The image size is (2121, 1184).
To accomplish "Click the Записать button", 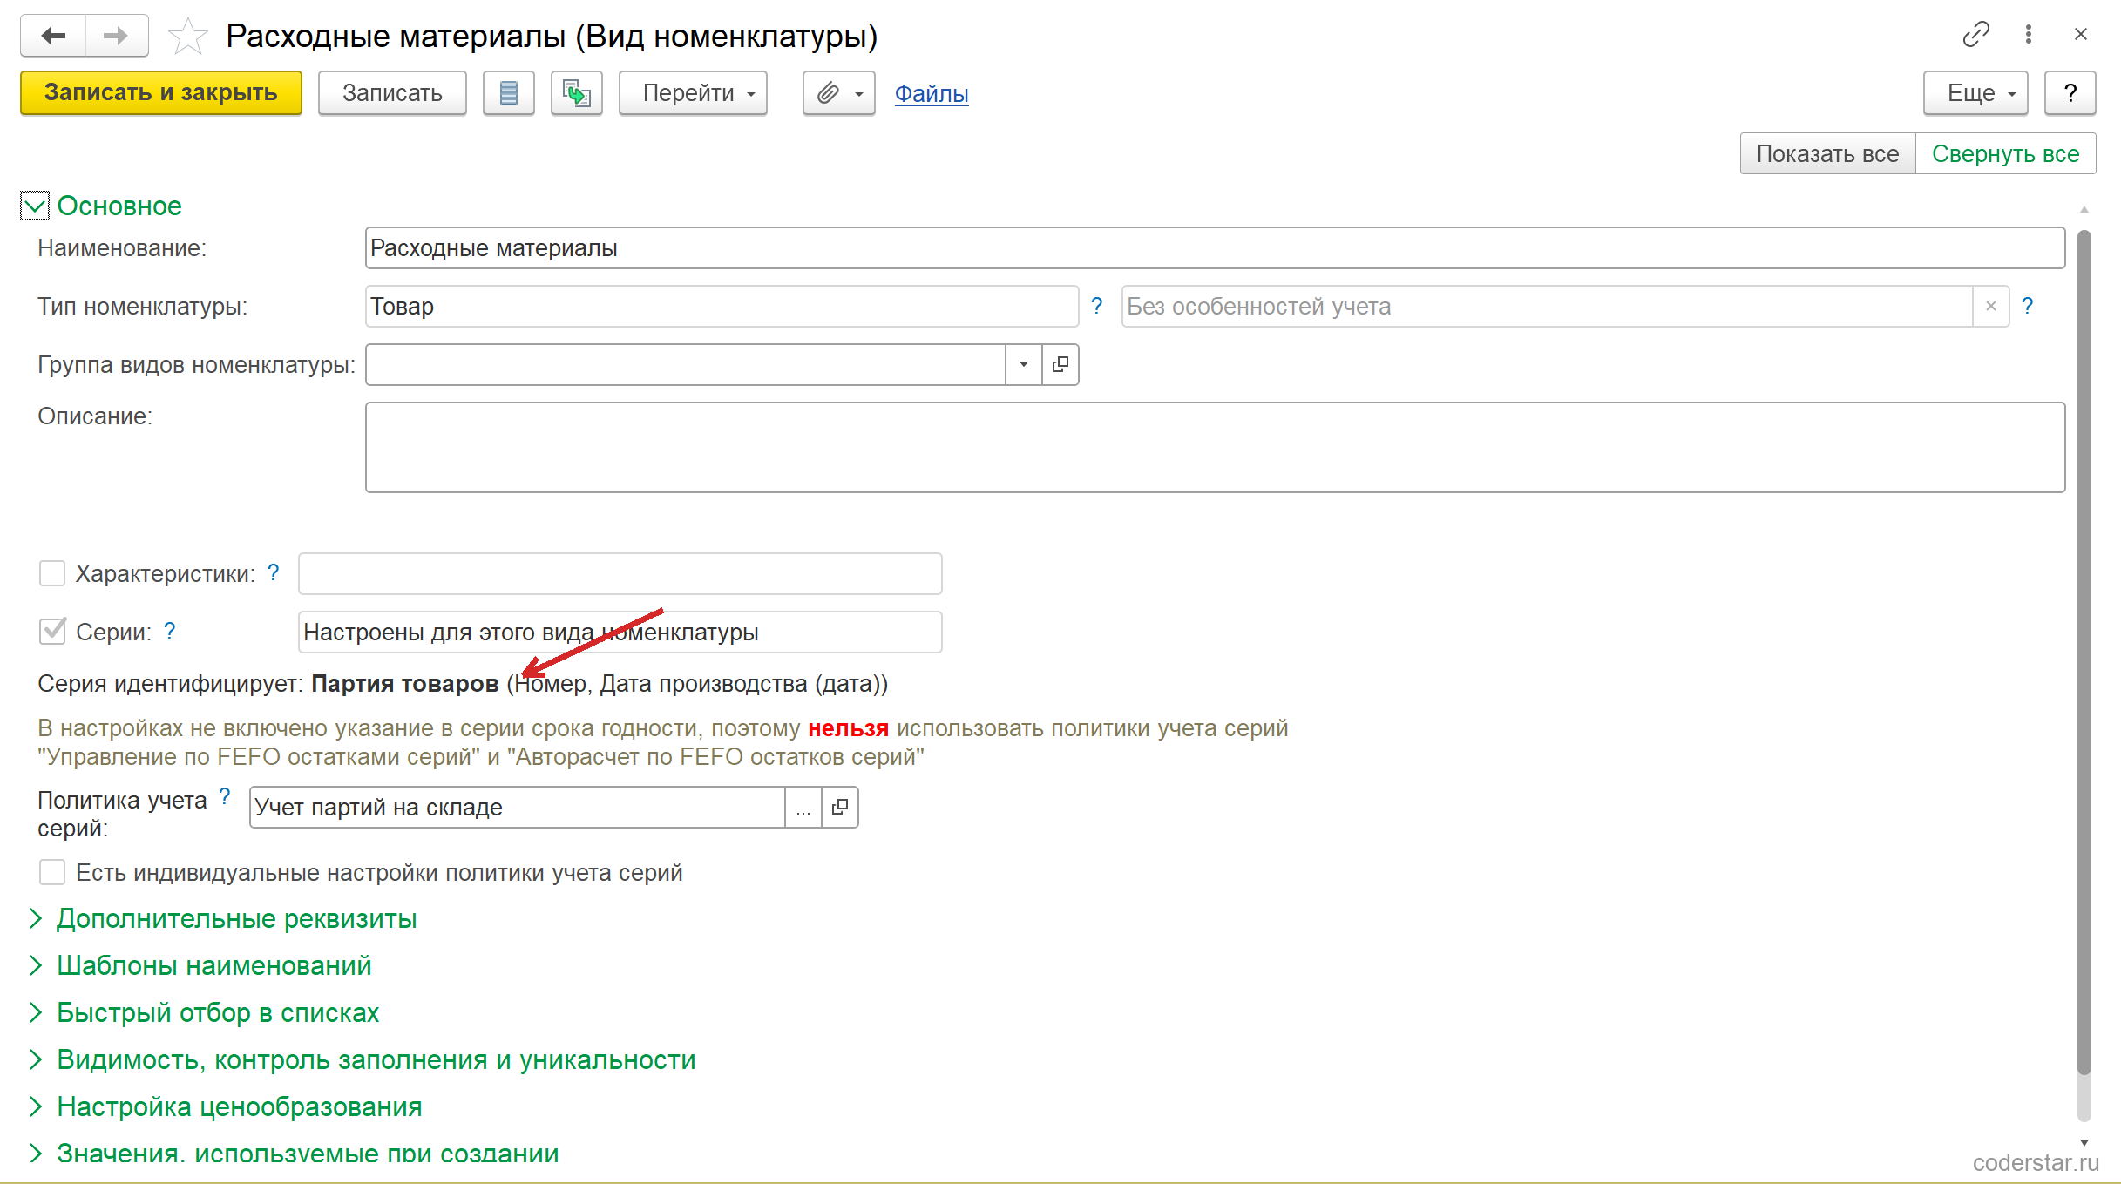I will pyautogui.click(x=392, y=93).
